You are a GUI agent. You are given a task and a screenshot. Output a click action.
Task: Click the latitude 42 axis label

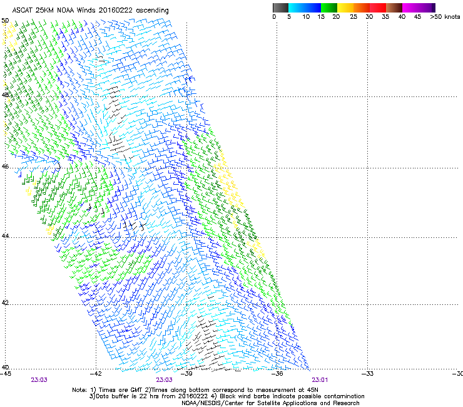coord(5,302)
